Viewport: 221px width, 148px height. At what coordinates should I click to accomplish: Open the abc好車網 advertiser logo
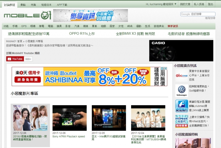click(181, 75)
